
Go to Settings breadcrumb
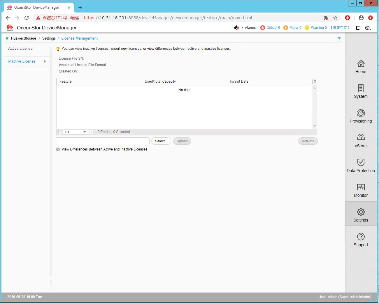(x=49, y=38)
